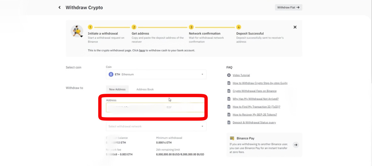This screenshot has width=372, height=166.
Task: Click the document icon beside Crypto Withdrawal Fees
Action: pos(229,91)
